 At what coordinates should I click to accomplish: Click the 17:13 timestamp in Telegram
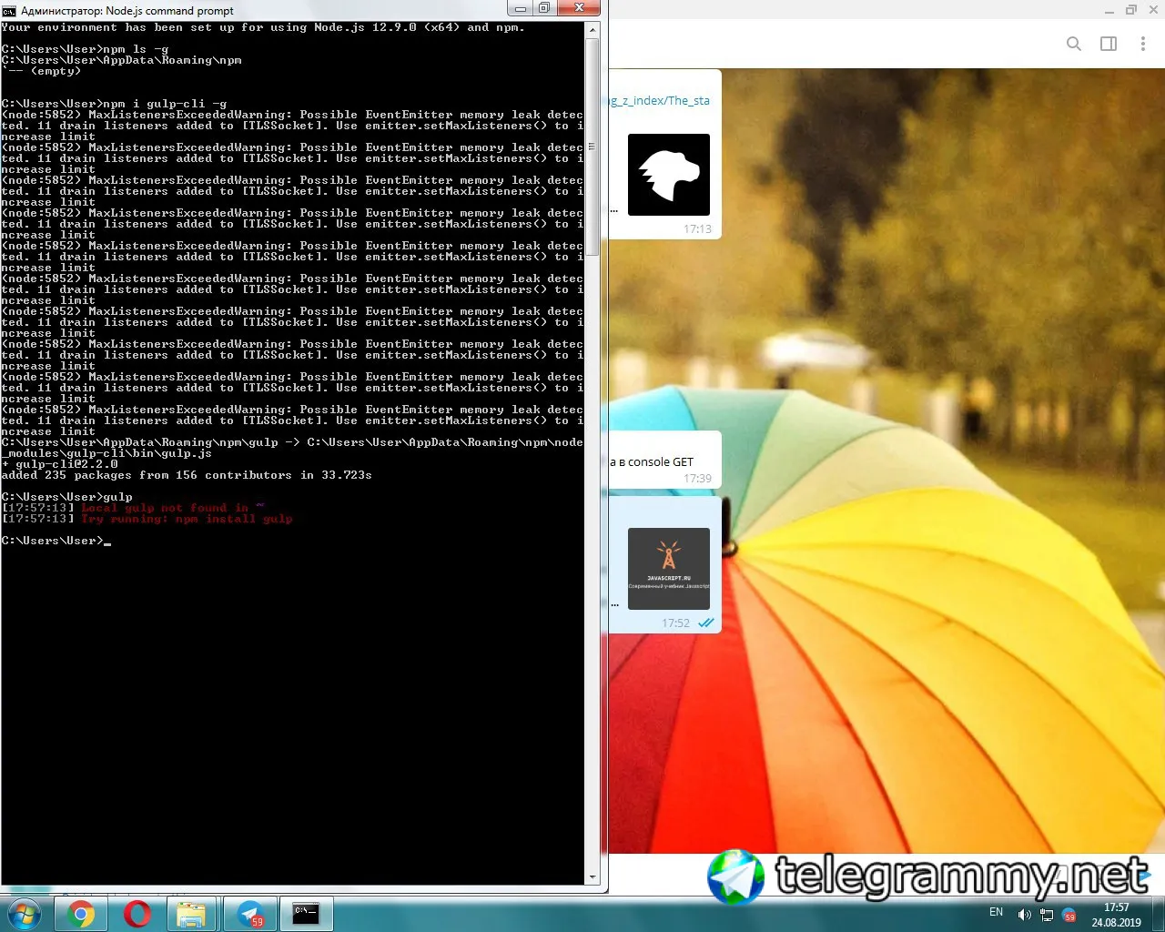point(698,229)
